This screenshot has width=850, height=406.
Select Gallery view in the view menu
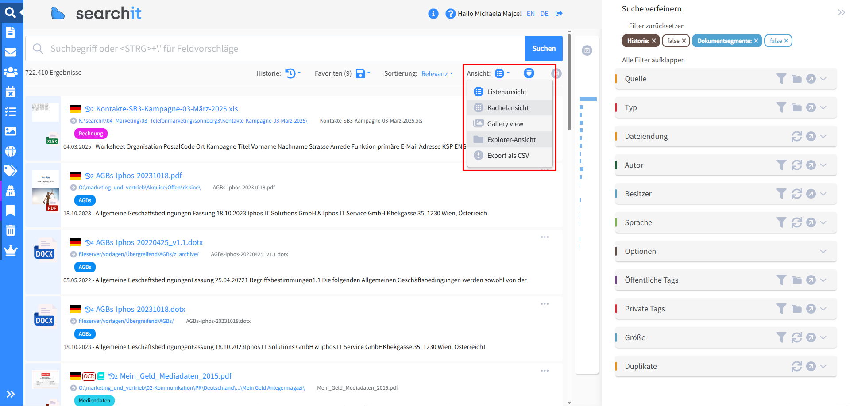pos(510,123)
